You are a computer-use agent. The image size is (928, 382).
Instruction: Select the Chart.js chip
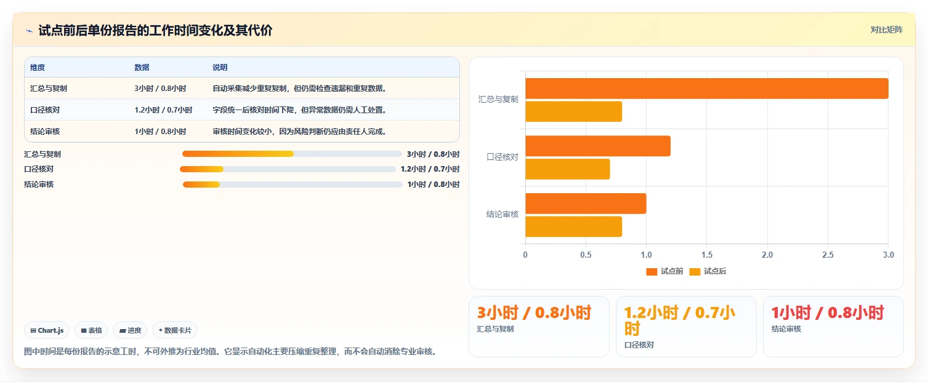47,330
